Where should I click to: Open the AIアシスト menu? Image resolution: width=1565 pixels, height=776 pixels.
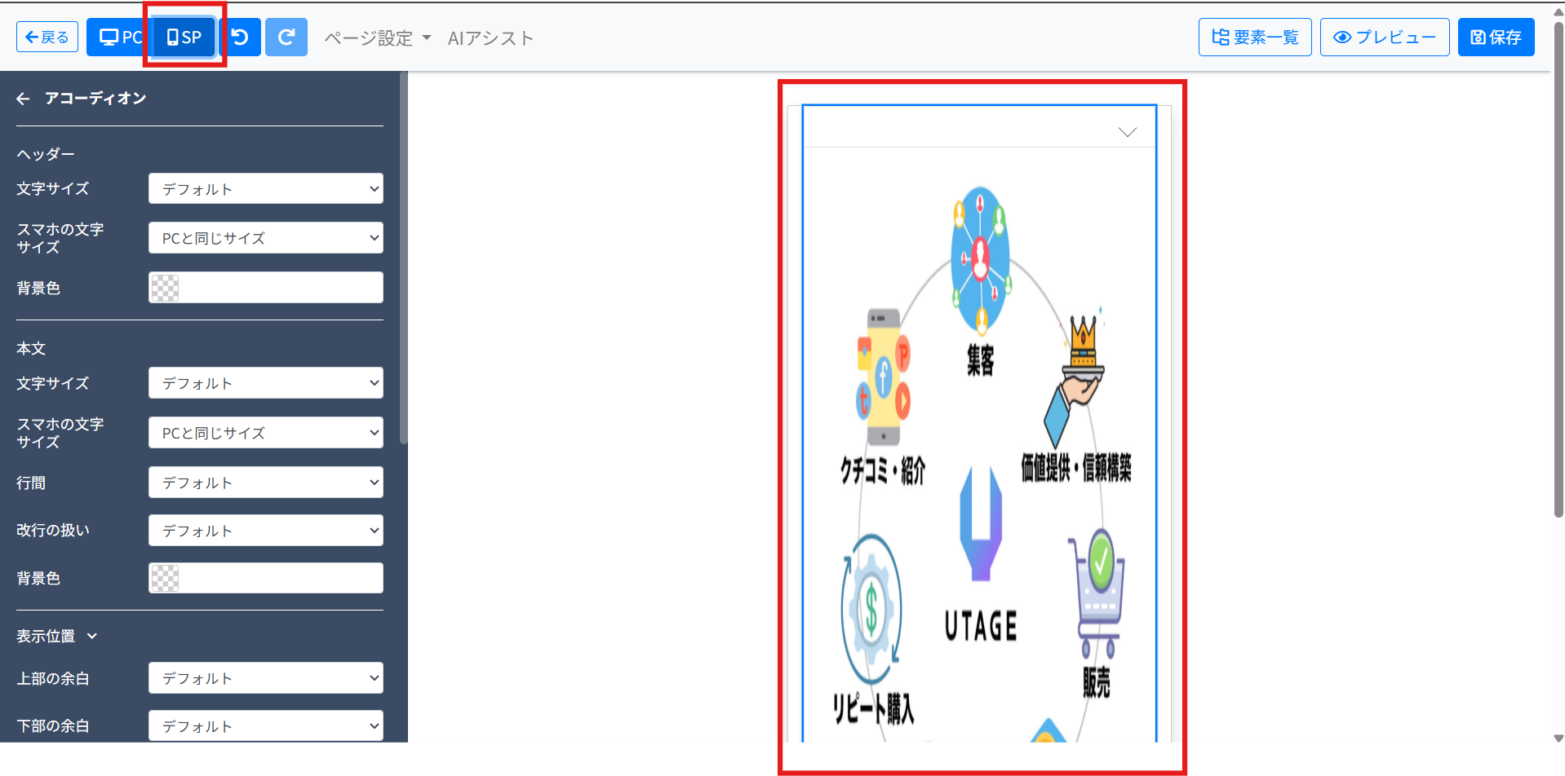pos(490,38)
